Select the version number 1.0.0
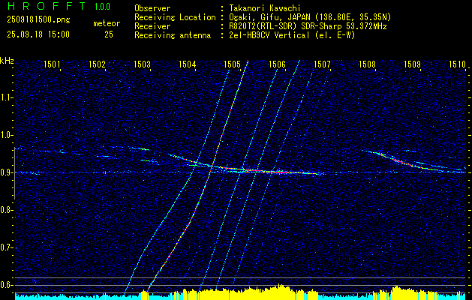Image resolution: width=472 pixels, height=300 pixels. 102,6
